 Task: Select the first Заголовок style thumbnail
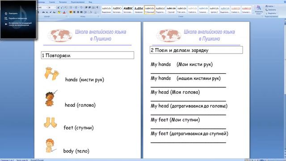[117, 10]
